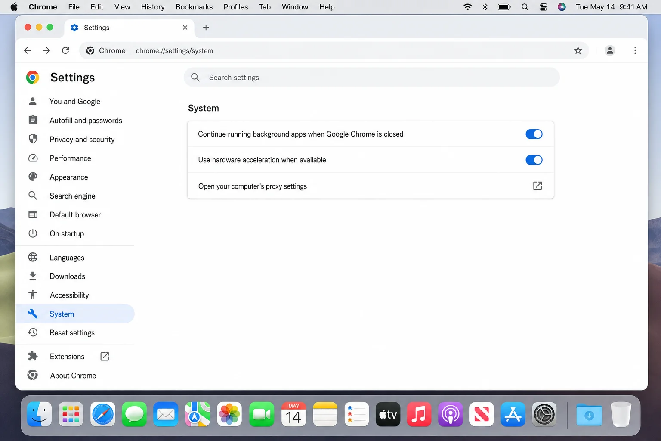Bookmark this page with the star icon
Screen dimensions: 661x441
[x=578, y=50]
